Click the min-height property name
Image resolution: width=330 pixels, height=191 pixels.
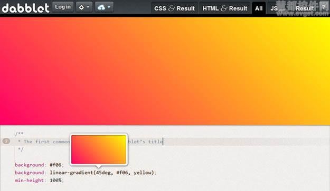29,180
